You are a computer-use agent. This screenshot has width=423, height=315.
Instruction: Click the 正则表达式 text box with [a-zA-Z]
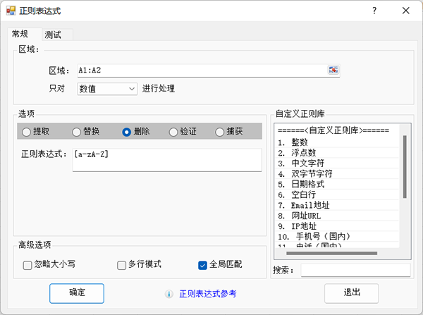coord(167,160)
